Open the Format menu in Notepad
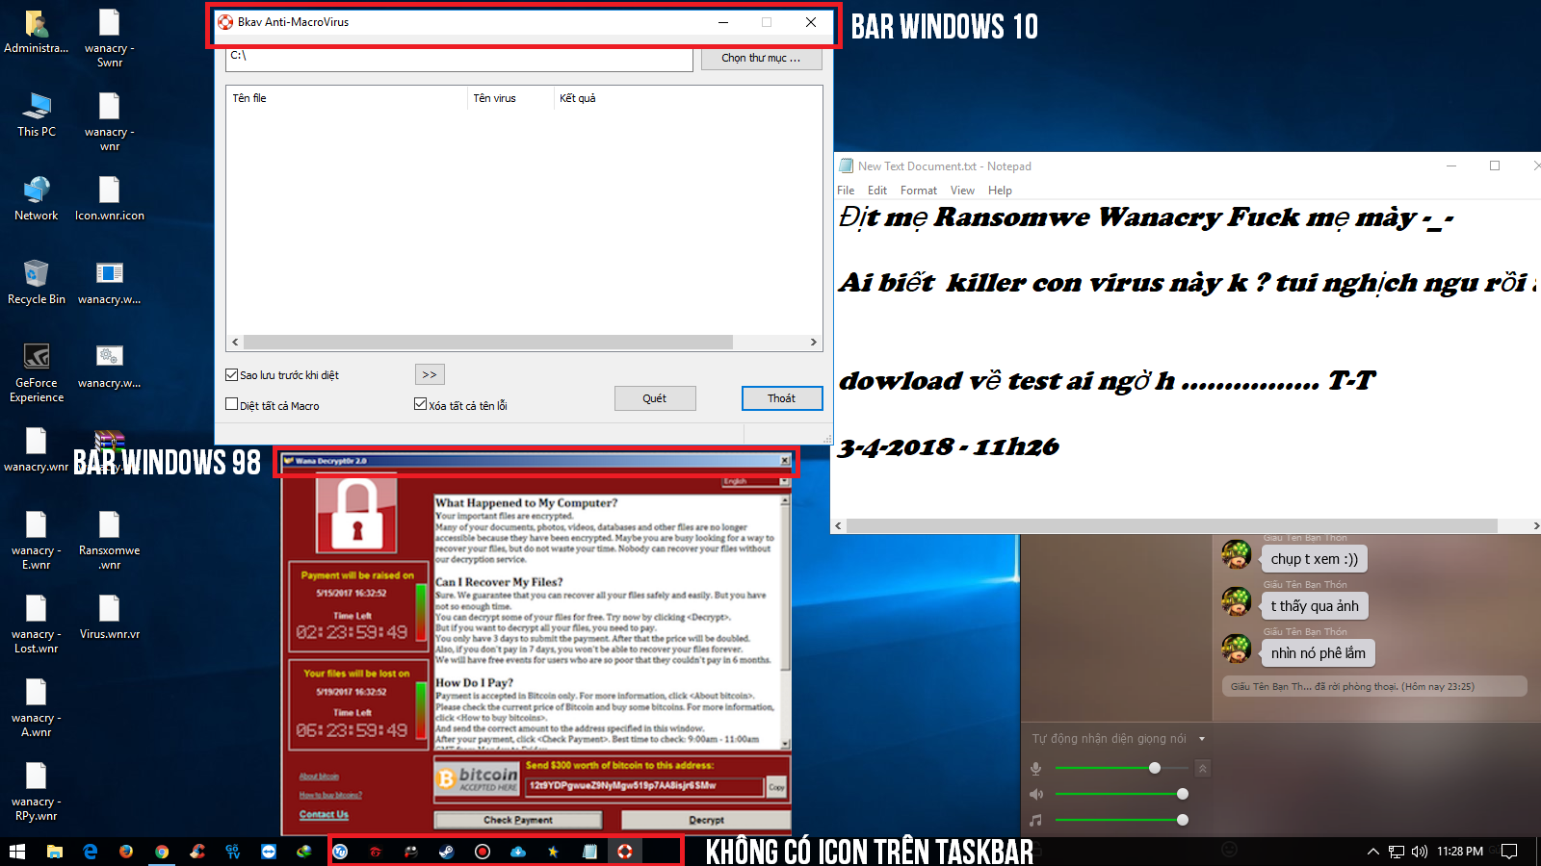Screen dimensions: 1541x866 coord(919,191)
